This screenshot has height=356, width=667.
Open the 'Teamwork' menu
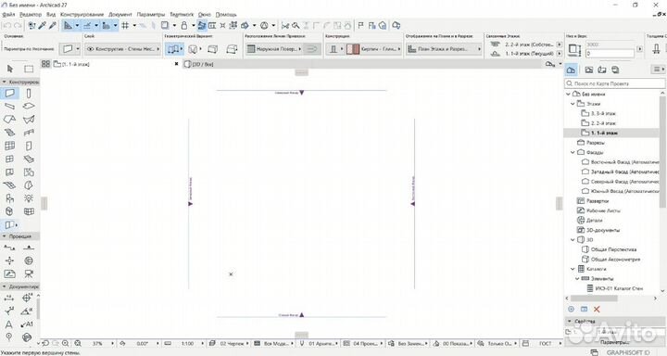(182, 15)
